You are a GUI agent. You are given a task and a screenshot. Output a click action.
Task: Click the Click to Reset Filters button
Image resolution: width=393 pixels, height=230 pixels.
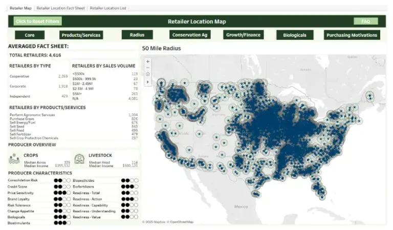[37, 22]
